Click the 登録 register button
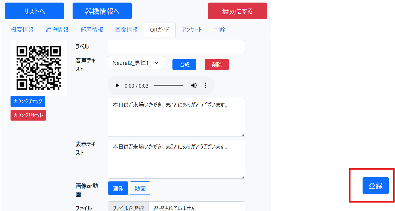This screenshot has width=395, height=211. coord(375,185)
